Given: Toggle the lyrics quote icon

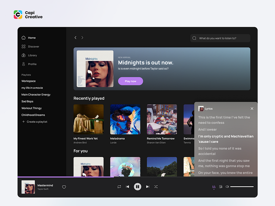Looking at the screenshot, I should 214,187.
